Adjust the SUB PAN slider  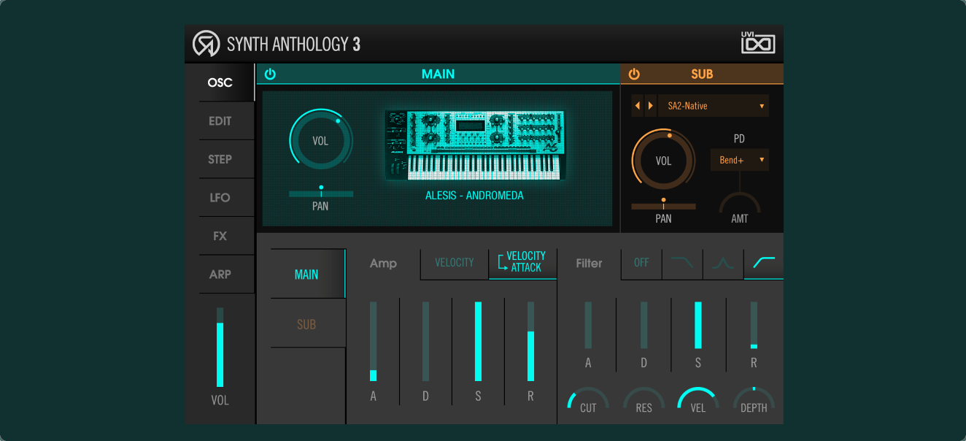(663, 206)
